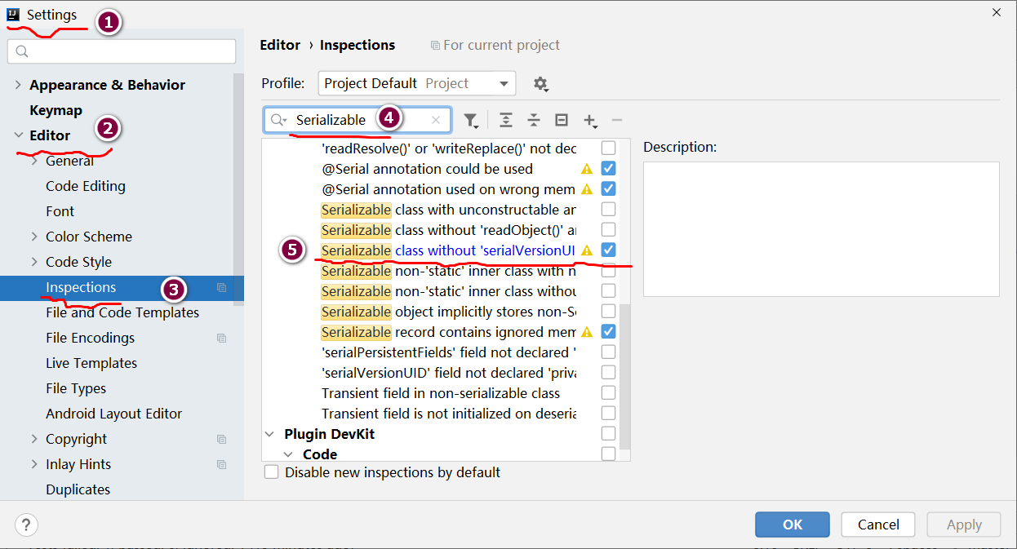Click the IntelliJ logo in title bar
Screen dimensions: 1017x549
click(x=13, y=15)
